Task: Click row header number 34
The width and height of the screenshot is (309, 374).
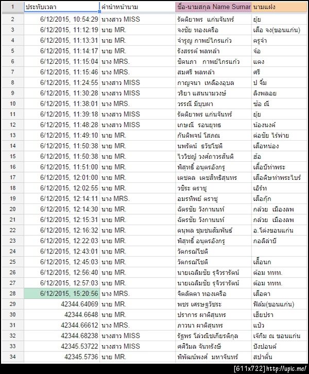Action: [13, 357]
